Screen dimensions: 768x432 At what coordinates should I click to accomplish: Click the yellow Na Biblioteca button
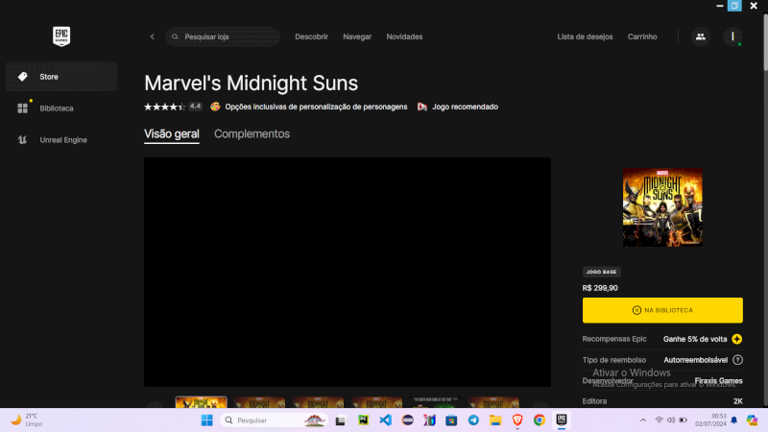(x=662, y=310)
